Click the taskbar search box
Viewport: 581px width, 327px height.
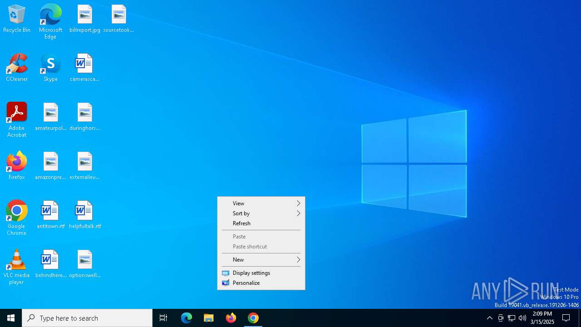point(87,318)
